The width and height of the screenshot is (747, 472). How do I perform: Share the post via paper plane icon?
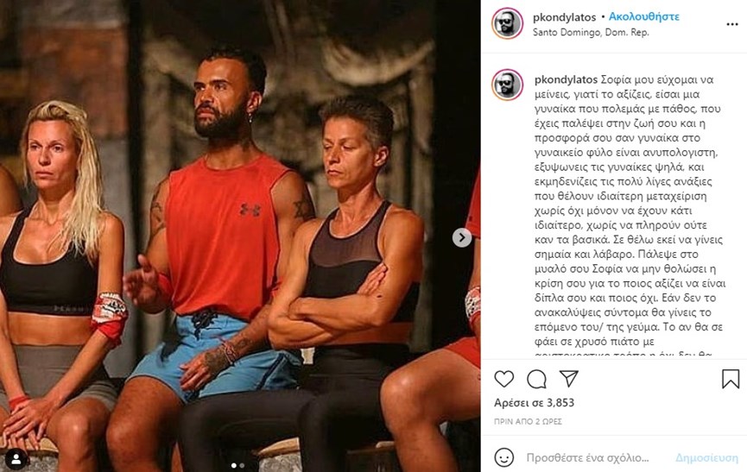click(x=569, y=378)
